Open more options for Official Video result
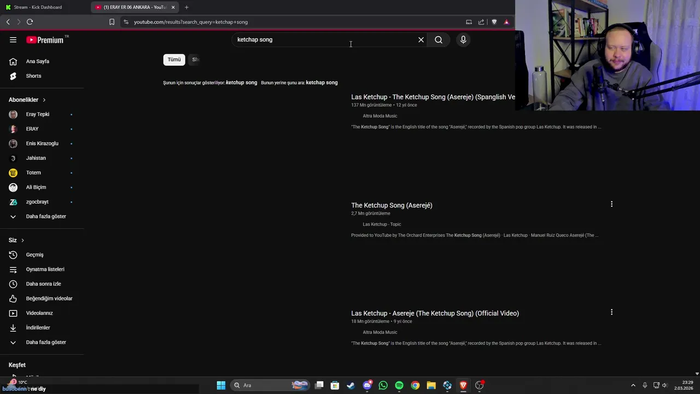This screenshot has width=700, height=394. point(611,312)
